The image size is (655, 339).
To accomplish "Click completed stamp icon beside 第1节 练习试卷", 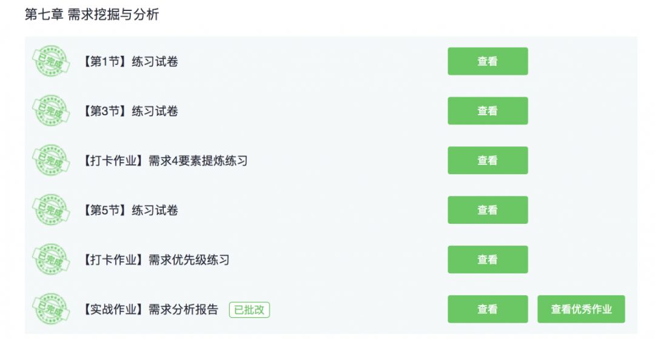I will tap(51, 61).
